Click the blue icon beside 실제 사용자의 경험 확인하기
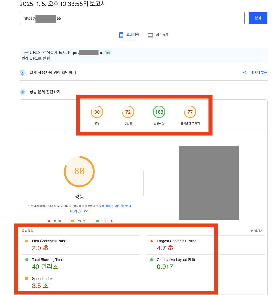Viewport: 280px width, 295px height. [x=22, y=73]
